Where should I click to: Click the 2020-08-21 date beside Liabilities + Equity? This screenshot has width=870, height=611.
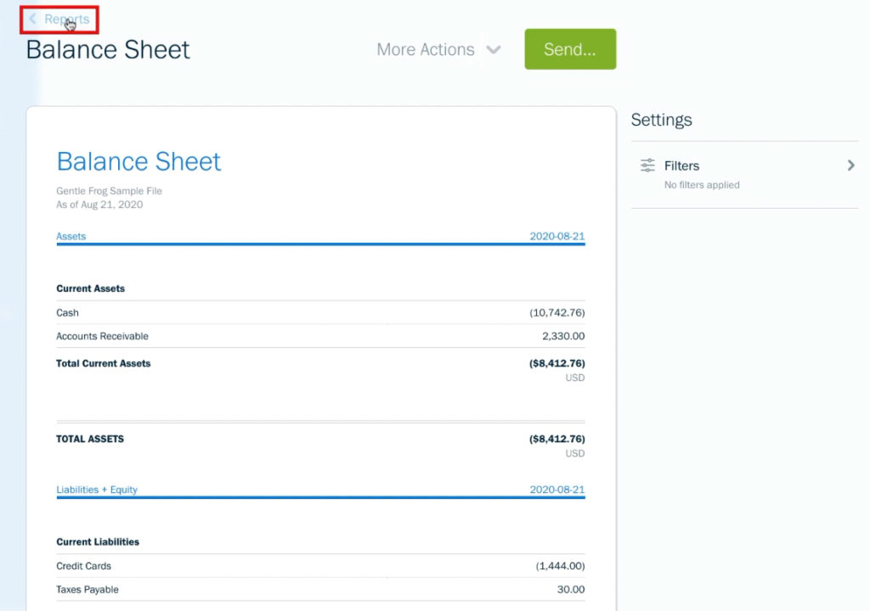(x=555, y=489)
